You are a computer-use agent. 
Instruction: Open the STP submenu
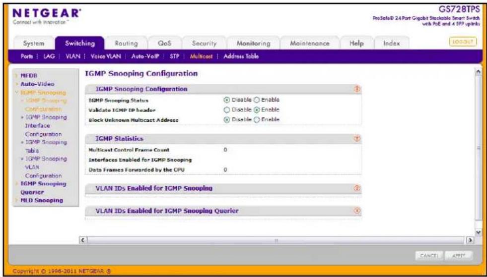tap(175, 56)
